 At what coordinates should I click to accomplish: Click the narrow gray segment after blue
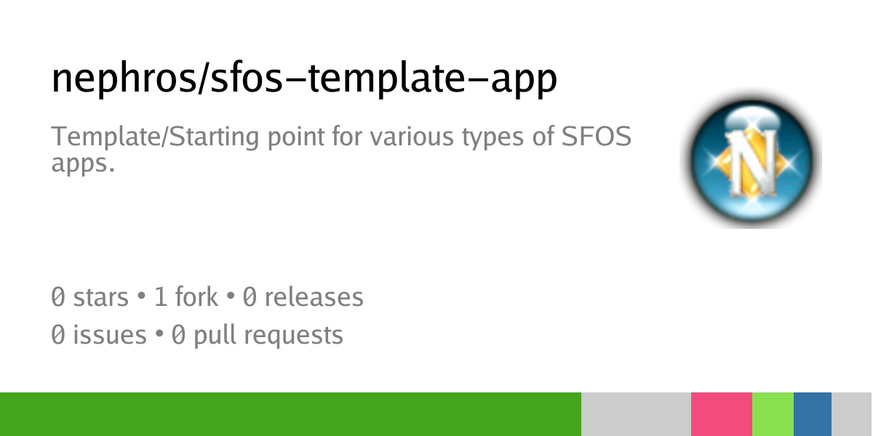coord(852,414)
